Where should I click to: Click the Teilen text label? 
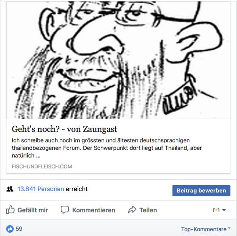(148, 210)
